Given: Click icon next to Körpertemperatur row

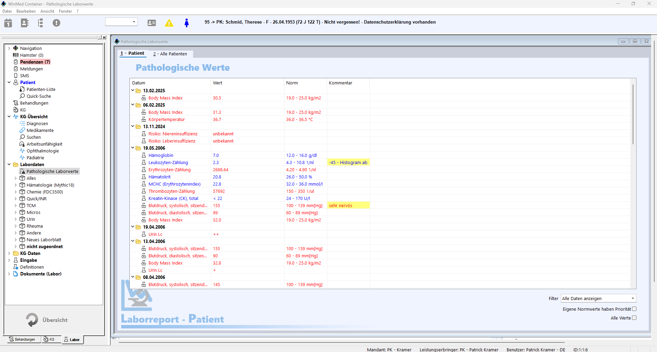Looking at the screenshot, I should (x=144, y=119).
